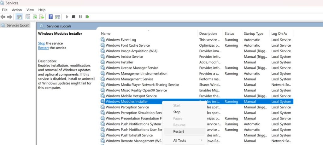
Task: Sort by the Startup Type column header
Action: pos(253,33)
